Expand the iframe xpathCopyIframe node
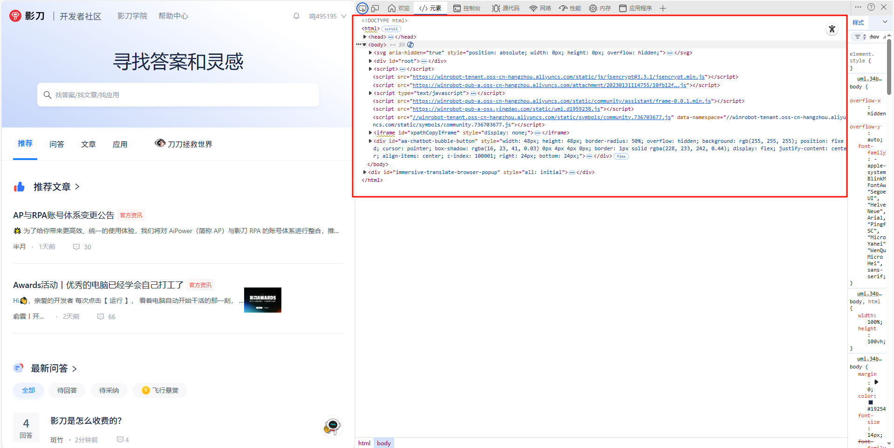 [370, 133]
